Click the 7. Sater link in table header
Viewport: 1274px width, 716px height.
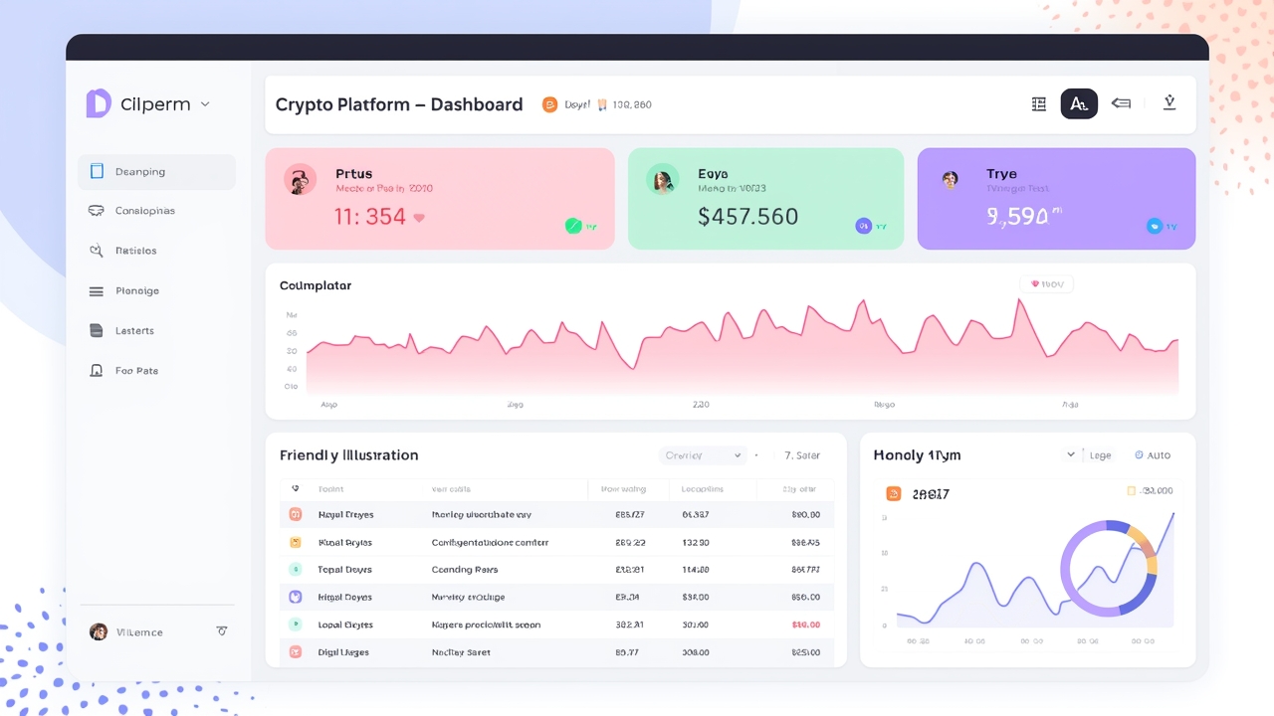[801, 454]
